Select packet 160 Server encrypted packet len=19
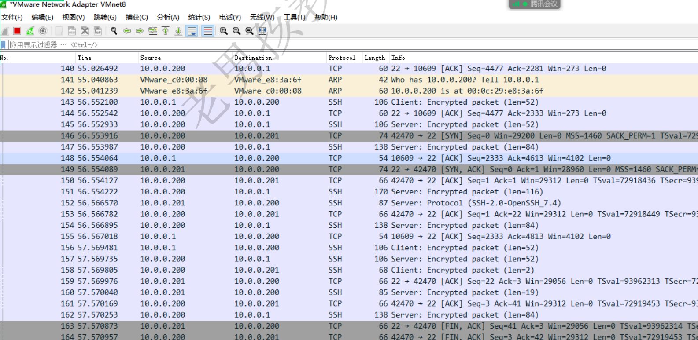 [x=349, y=292]
